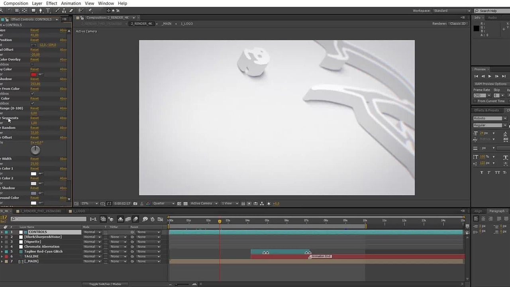Image resolution: width=510 pixels, height=287 pixels.
Task: Take a snapshot of the composition view
Action: (135, 203)
